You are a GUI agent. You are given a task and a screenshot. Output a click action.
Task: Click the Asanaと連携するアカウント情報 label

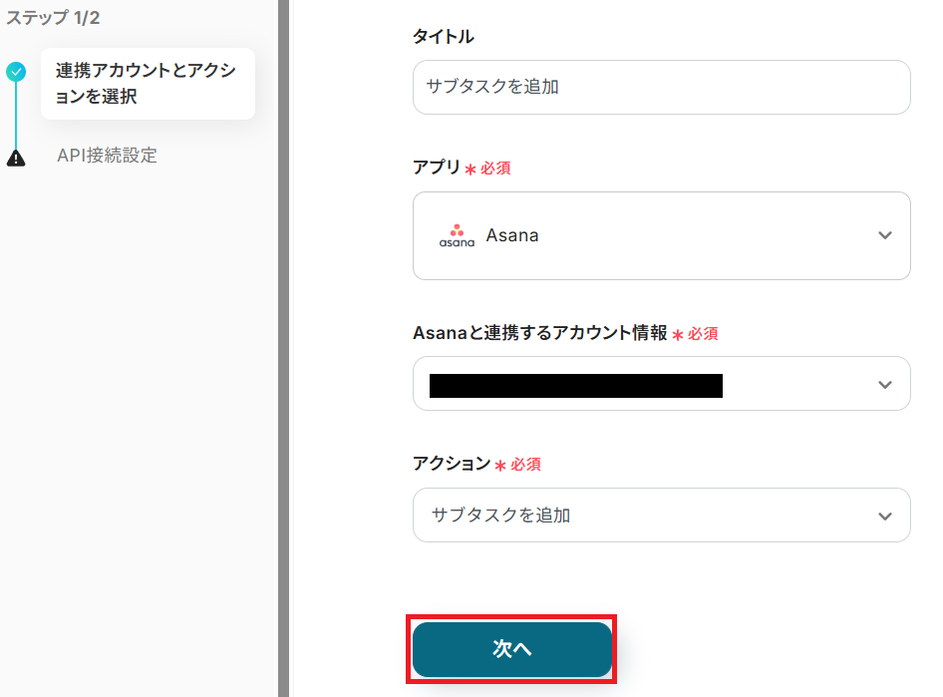tap(539, 334)
